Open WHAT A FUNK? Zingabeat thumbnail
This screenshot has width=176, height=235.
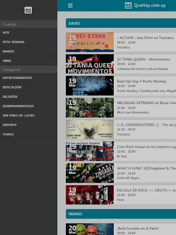click(90, 173)
